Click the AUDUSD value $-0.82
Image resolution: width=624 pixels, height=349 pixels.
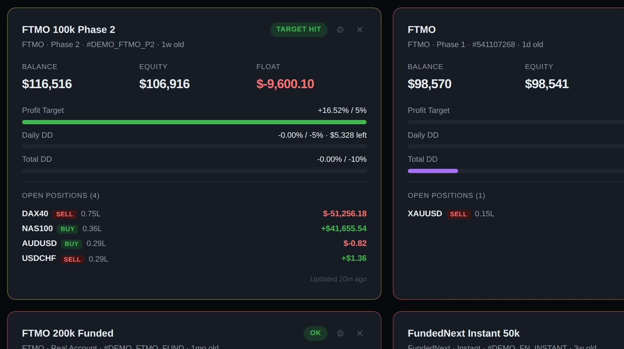355,244
